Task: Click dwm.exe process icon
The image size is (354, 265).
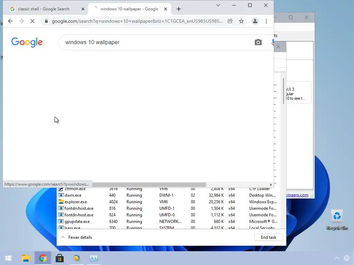Action: tap(61, 195)
